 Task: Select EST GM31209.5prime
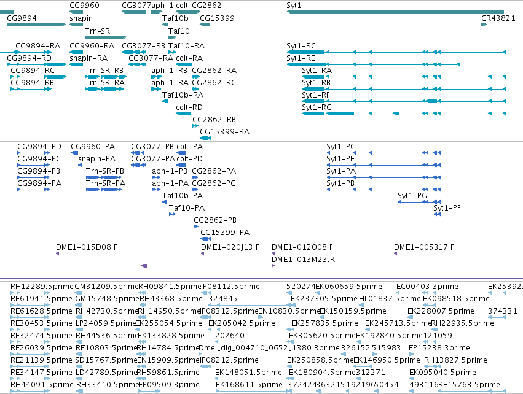pos(106,287)
